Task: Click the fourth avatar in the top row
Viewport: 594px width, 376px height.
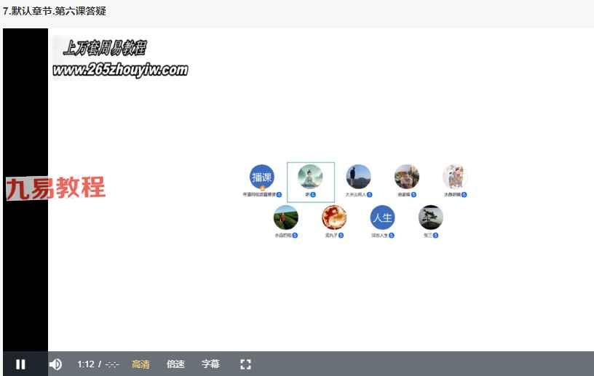Action: (406, 177)
